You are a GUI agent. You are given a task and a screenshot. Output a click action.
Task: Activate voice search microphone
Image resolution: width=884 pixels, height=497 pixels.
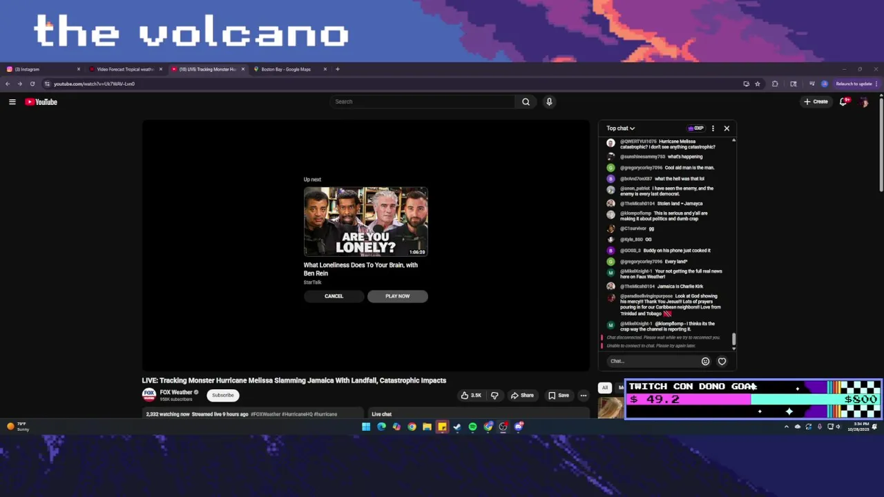[x=549, y=101]
